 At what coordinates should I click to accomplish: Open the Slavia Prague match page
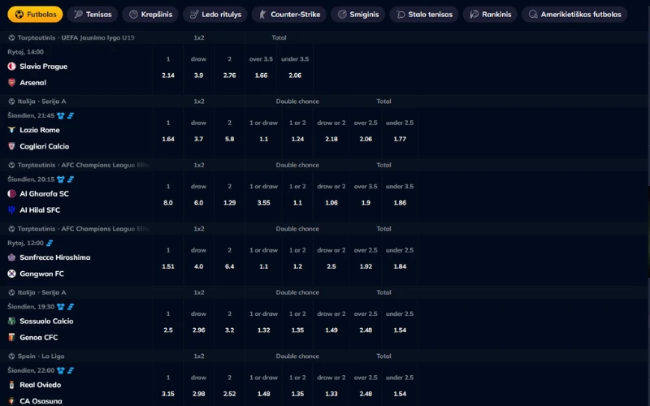(43, 67)
